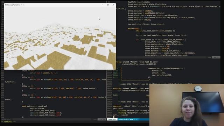This screenshot has height=126, width=224.
Task: Minimize the voxel render window
Action: point(103,5)
